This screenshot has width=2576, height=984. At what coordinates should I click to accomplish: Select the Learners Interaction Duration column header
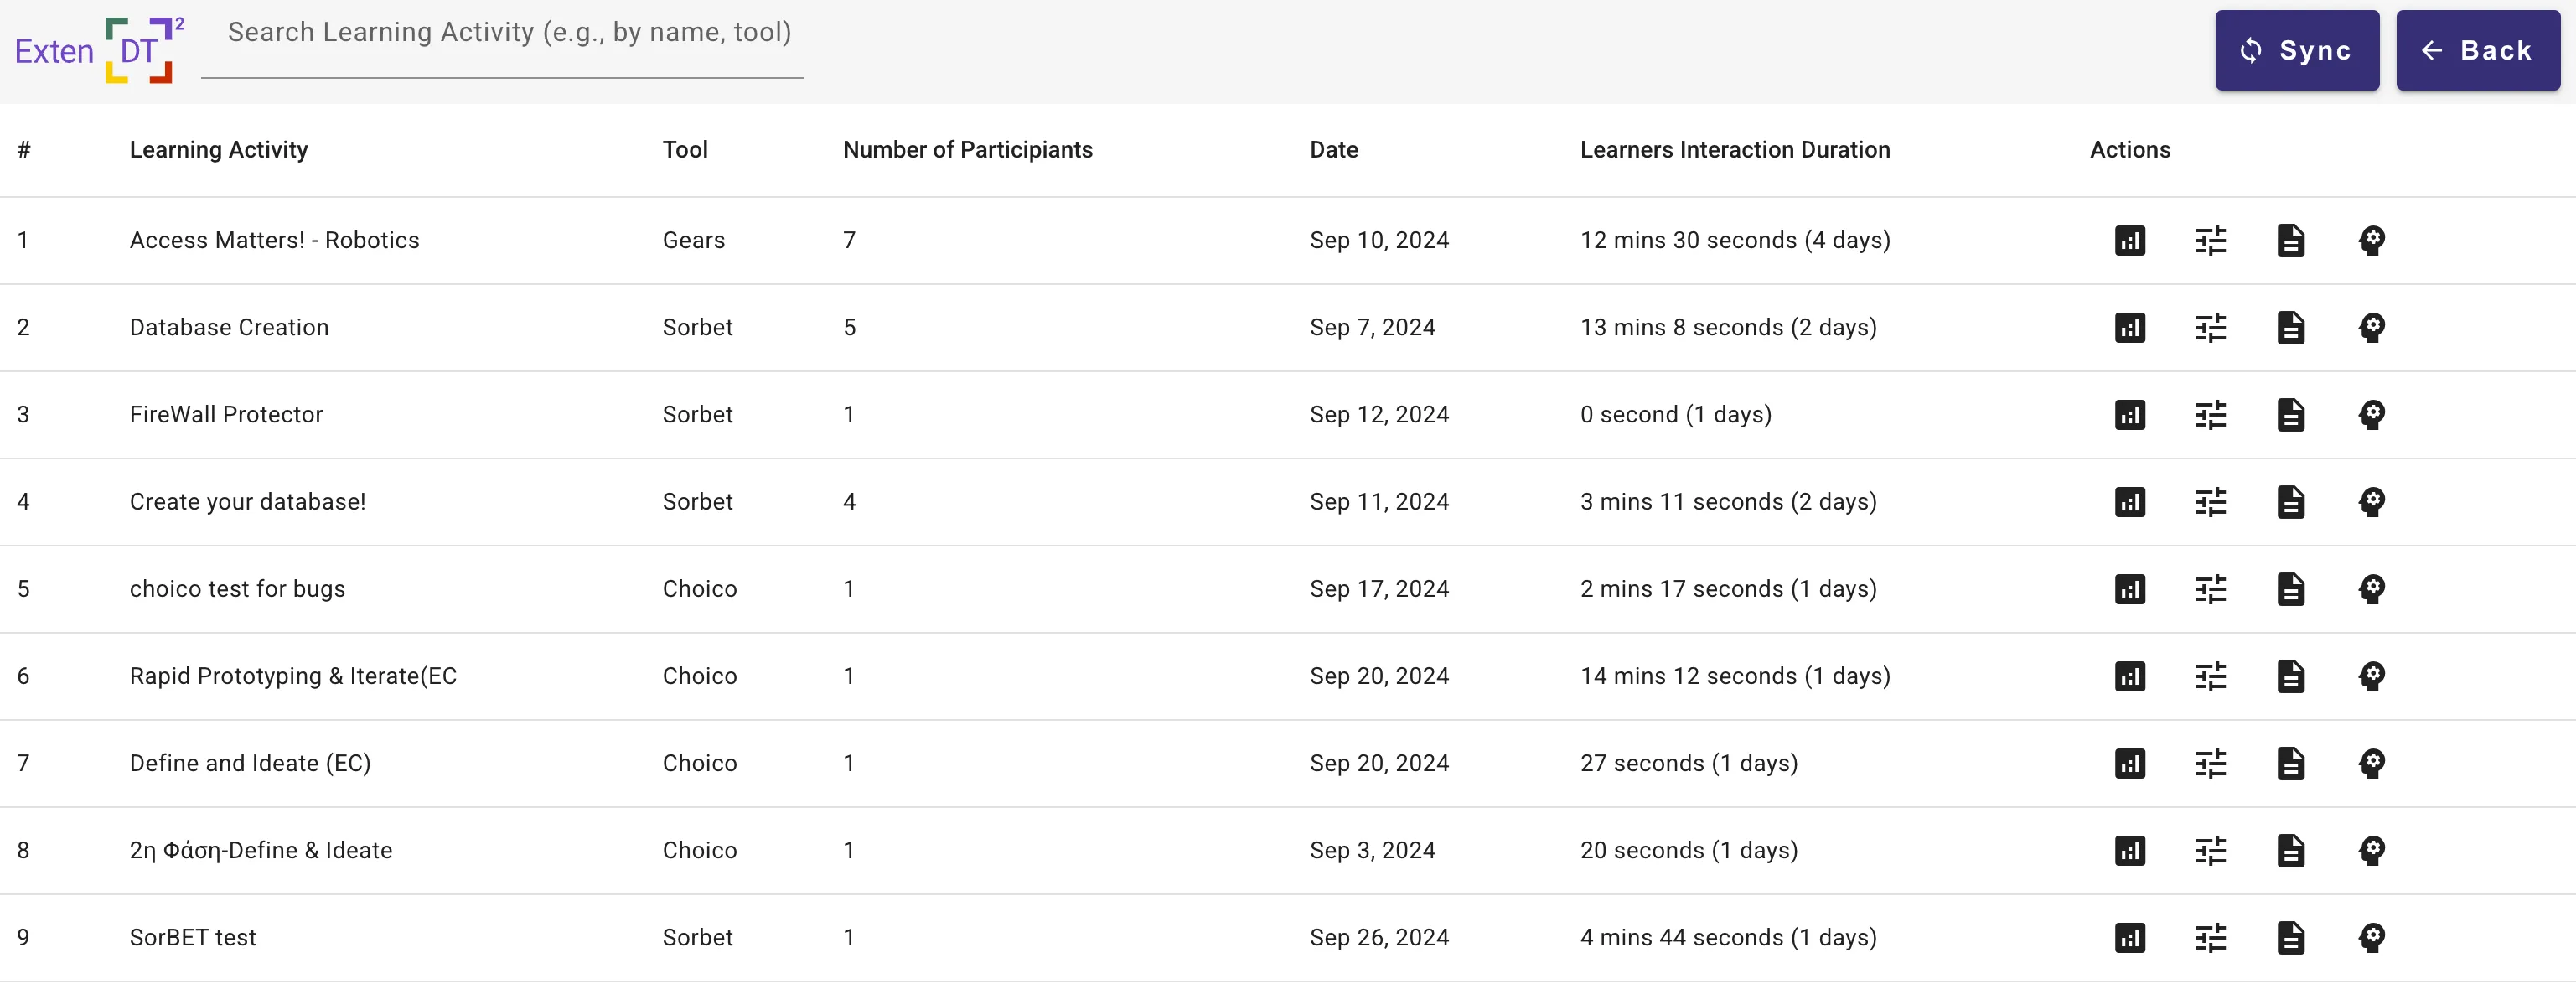(1735, 149)
